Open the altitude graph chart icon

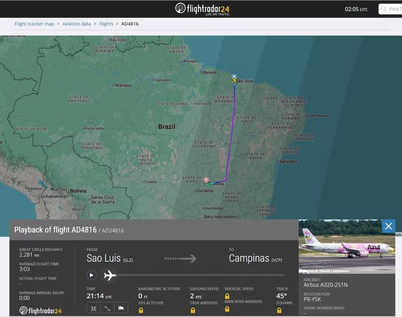(x=121, y=308)
